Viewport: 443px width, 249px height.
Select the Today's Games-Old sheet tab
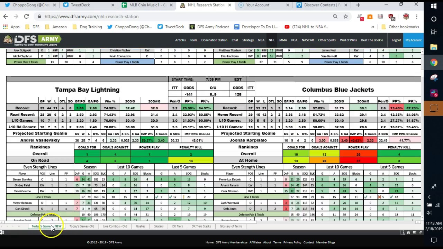pyautogui.click(x=82, y=226)
